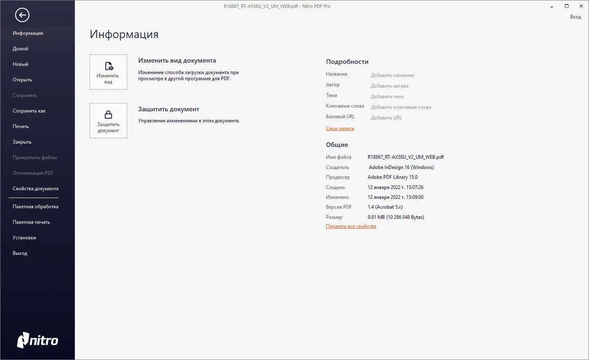Screen dimensions: 589x360
Task: Click the back arrow icon
Action: click(22, 15)
